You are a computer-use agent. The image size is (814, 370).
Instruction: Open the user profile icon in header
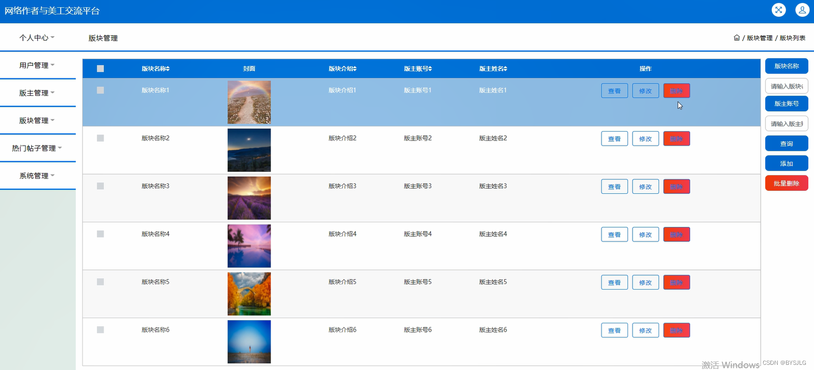[802, 10]
